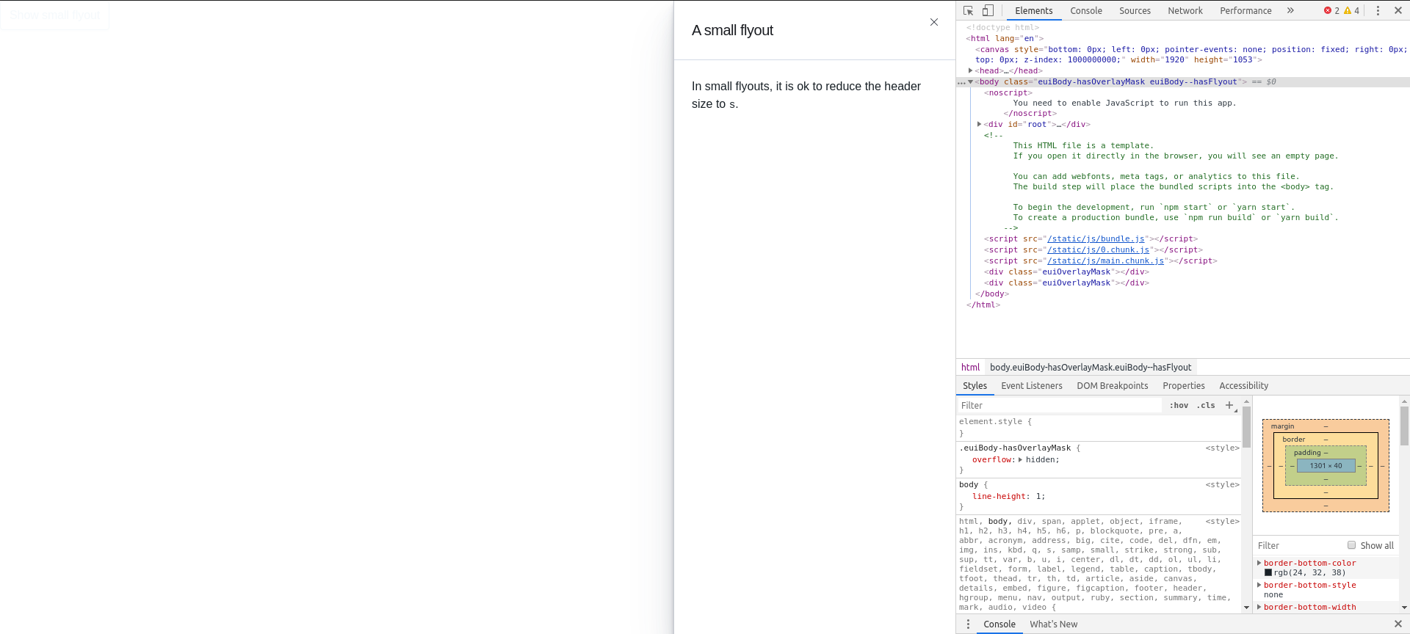Viewport: 1410px width, 634px height.
Task: Open the Accessibility tab
Action: coord(1243,385)
